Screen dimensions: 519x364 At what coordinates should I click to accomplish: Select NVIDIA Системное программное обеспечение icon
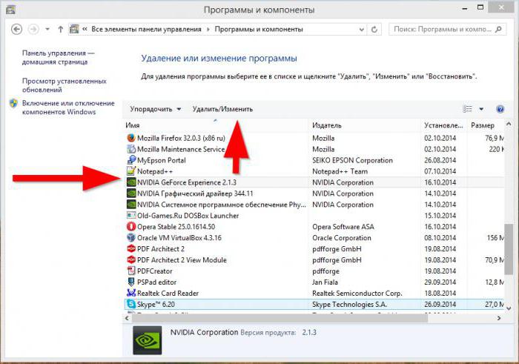131,205
